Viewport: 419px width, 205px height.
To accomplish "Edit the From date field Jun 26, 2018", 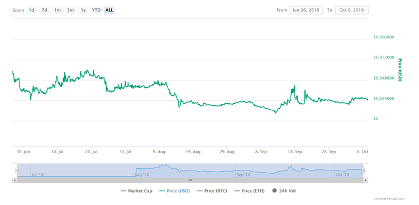I will pos(306,10).
